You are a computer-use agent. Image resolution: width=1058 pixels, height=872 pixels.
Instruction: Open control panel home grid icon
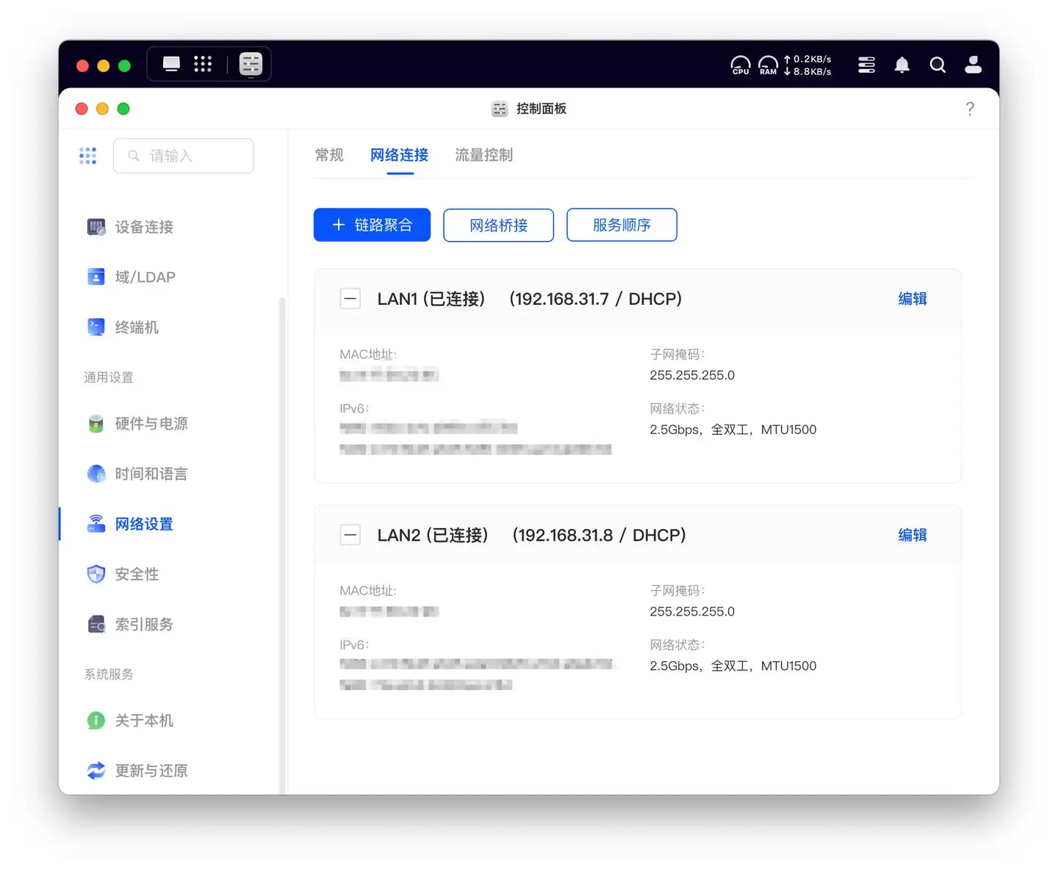pyautogui.click(x=88, y=156)
